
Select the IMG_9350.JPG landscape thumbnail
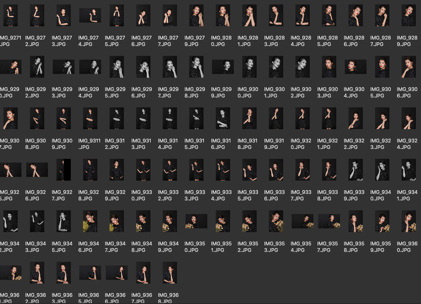[196, 221]
